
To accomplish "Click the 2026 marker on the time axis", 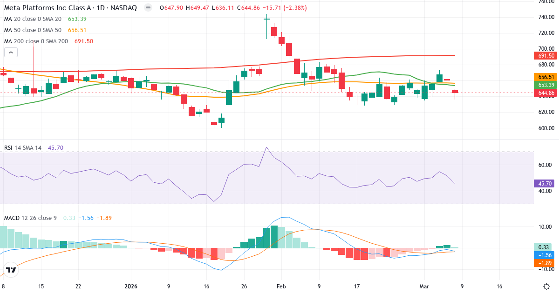I will point(131,286).
